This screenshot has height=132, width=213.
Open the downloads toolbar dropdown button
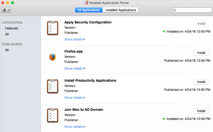[6, 10]
